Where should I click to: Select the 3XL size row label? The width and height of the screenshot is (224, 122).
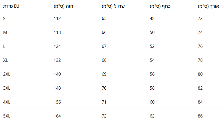[x=7, y=88]
